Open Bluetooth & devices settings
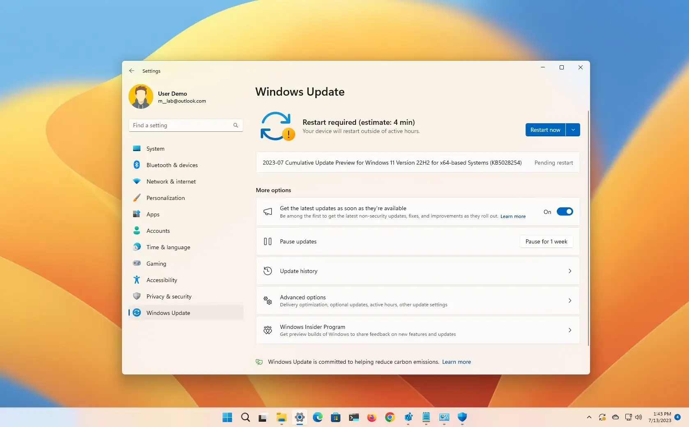 coord(186,165)
